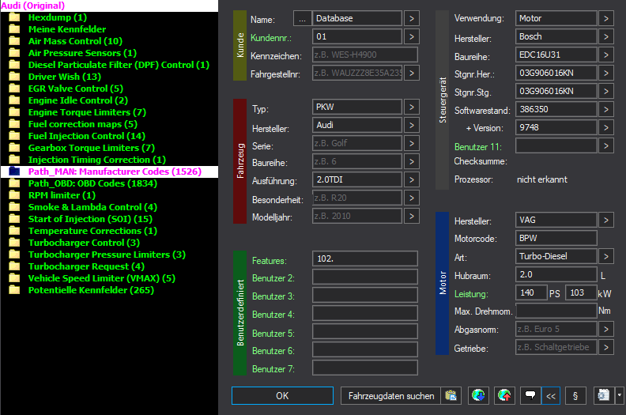Viewport: 626px width, 415px height.
Task: Click the EGR Valve Control folder icon
Action: pyautogui.click(x=15, y=89)
